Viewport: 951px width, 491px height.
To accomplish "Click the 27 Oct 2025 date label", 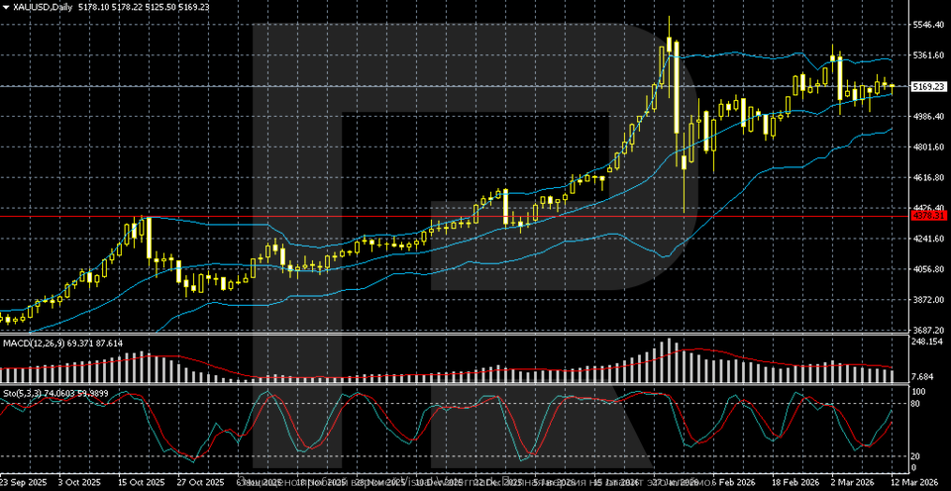I will [200, 482].
